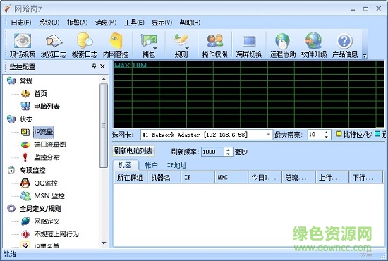This screenshot has height=261, width=388.
Task: Increase the 刷新频率 value
Action: [228, 150]
